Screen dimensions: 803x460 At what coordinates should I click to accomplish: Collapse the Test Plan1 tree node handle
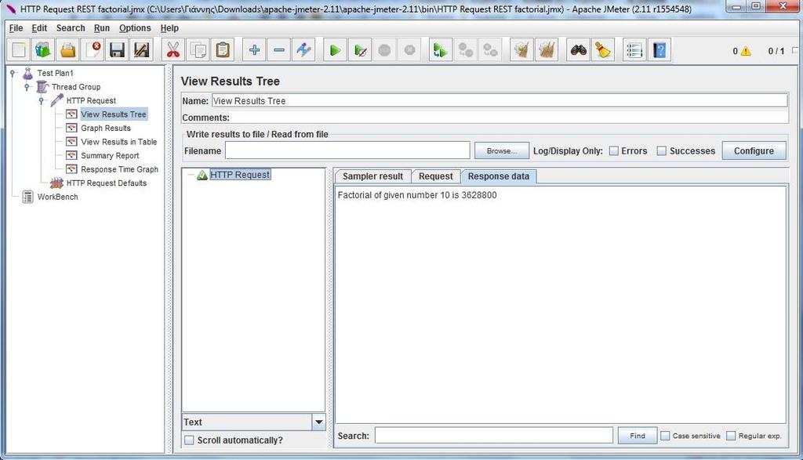pyautogui.click(x=13, y=73)
